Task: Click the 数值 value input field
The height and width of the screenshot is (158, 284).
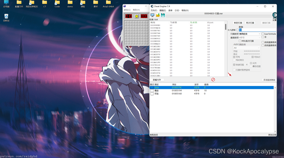Action: coord(257,30)
